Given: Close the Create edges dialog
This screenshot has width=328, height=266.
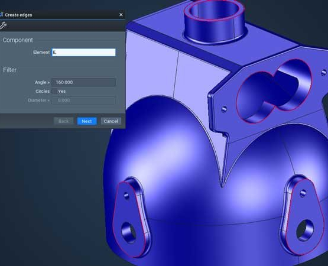Looking at the screenshot, I should pos(121,15).
